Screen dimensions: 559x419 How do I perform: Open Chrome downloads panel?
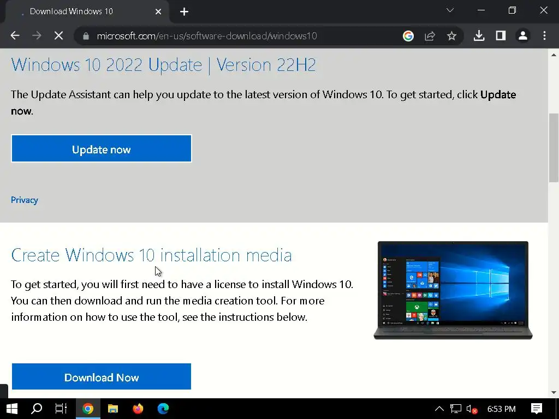click(x=479, y=35)
